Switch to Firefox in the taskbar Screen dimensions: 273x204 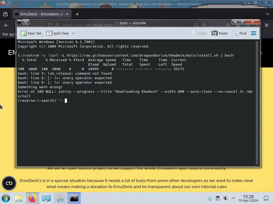pos(32,198)
